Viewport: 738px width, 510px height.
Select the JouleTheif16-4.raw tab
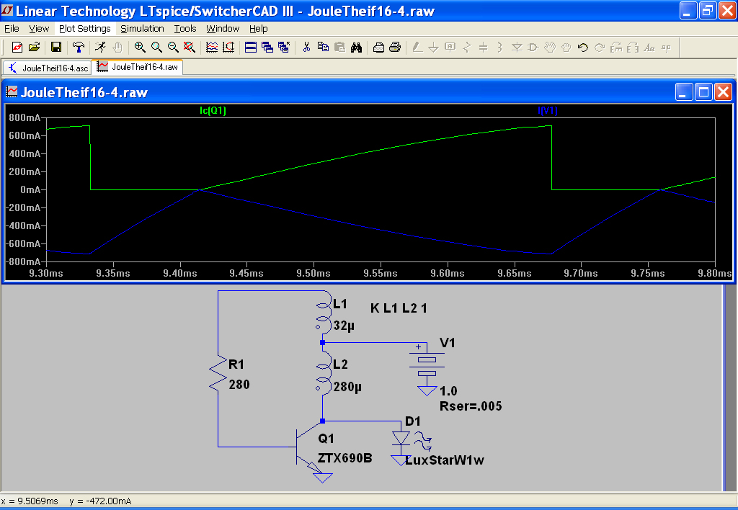click(138, 67)
